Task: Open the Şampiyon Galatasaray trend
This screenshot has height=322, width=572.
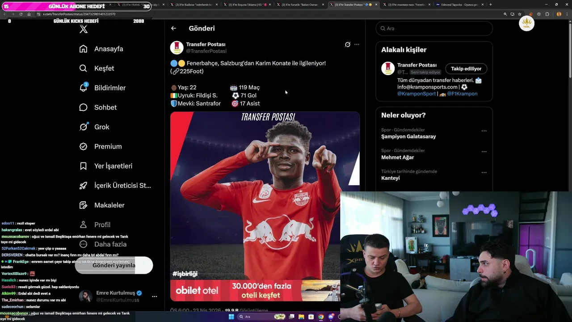Action: [408, 136]
